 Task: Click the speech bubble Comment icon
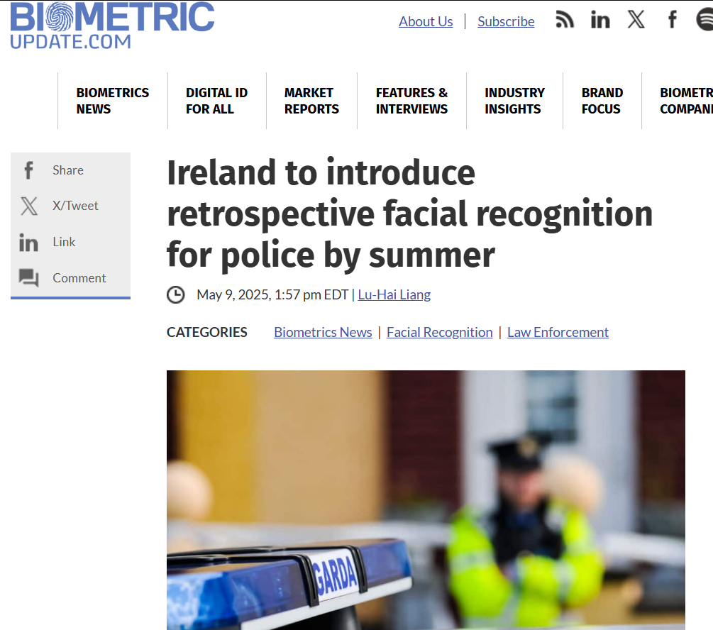(x=28, y=278)
